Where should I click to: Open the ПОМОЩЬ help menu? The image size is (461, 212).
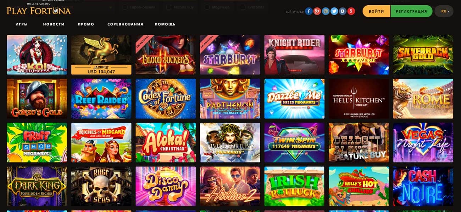click(165, 24)
